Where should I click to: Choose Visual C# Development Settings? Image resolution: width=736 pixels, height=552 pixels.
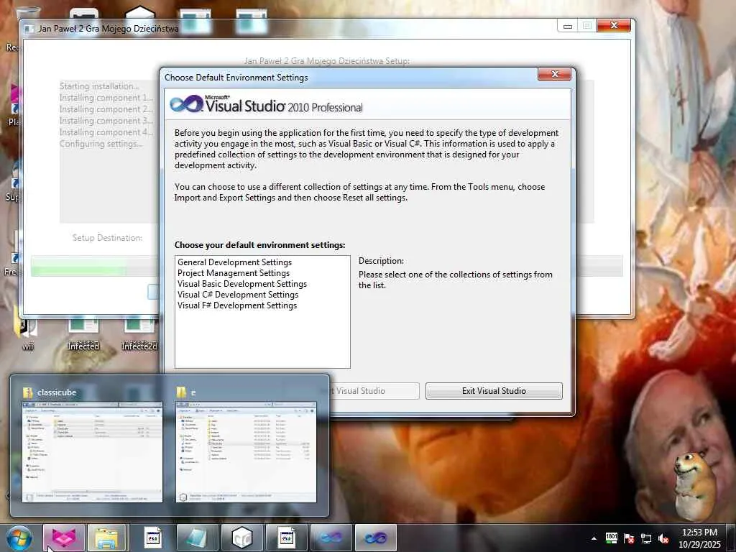point(237,294)
